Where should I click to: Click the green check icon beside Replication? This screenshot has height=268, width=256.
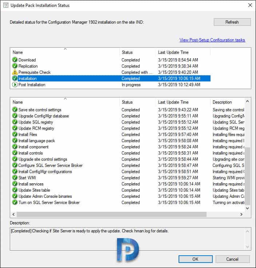coord(15,66)
